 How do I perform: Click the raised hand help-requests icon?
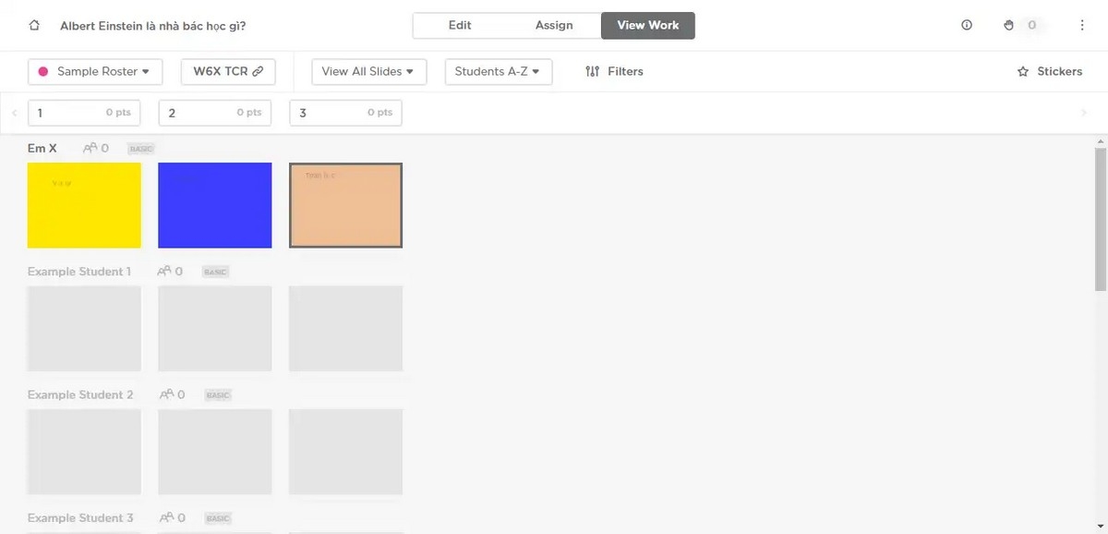tap(1009, 26)
